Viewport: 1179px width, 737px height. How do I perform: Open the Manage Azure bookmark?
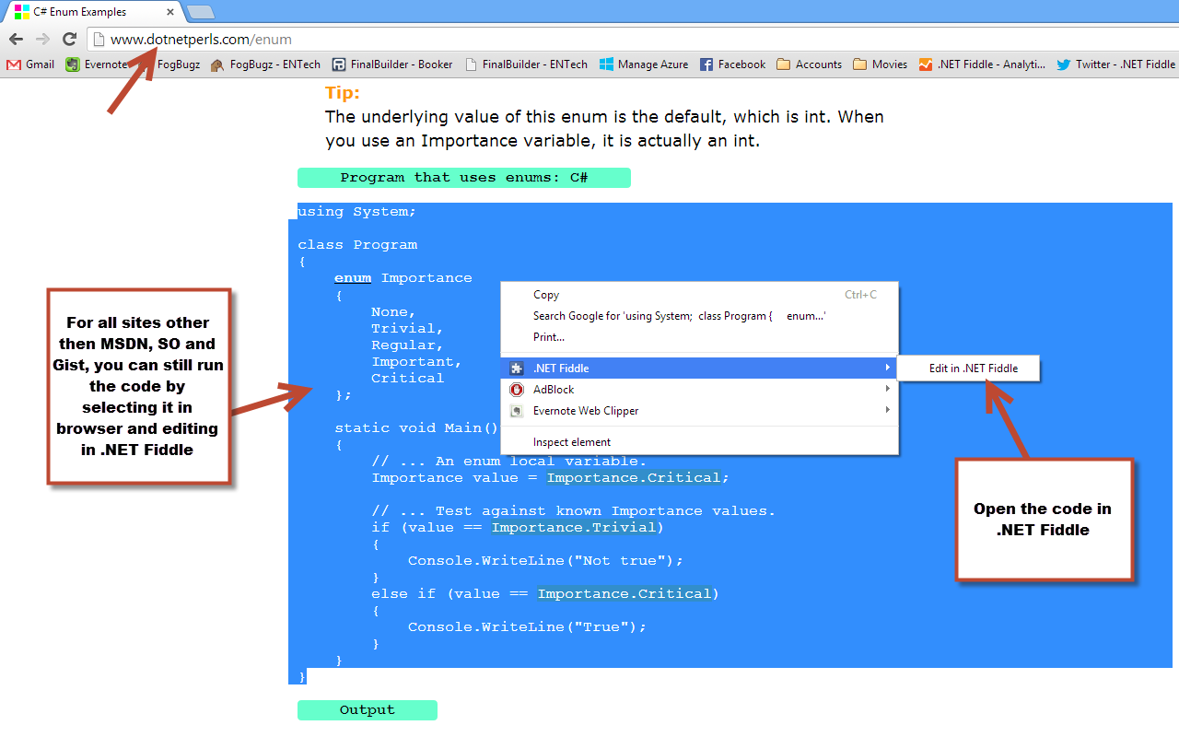point(644,64)
